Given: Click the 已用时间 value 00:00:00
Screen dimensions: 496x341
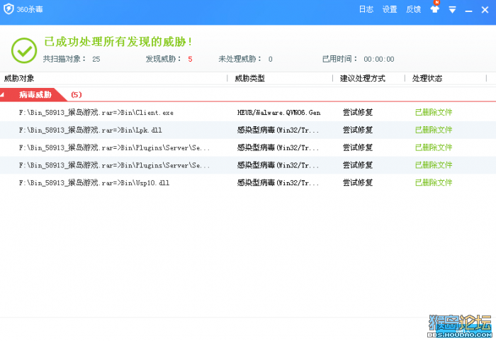Looking at the screenshot, I should coord(379,60).
